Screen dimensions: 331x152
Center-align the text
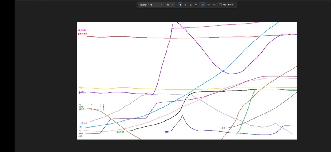pos(209,5)
